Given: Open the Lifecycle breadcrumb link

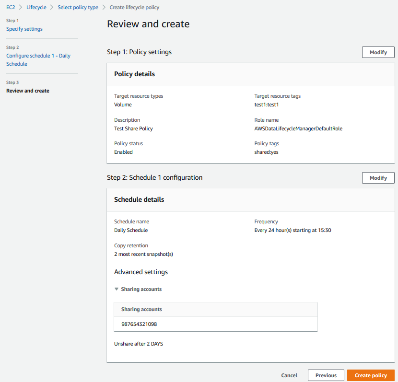Looking at the screenshot, I should pyautogui.click(x=36, y=7).
